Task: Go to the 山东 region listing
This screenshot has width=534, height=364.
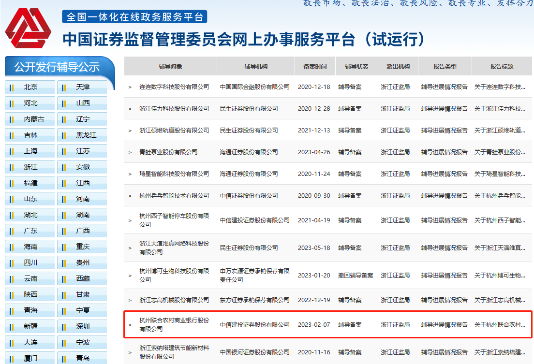Action: coord(30,199)
